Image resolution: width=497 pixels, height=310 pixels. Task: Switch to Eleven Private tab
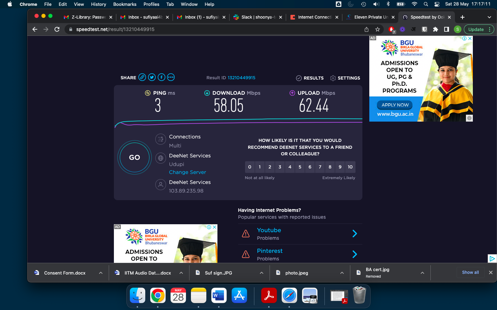pos(371,17)
